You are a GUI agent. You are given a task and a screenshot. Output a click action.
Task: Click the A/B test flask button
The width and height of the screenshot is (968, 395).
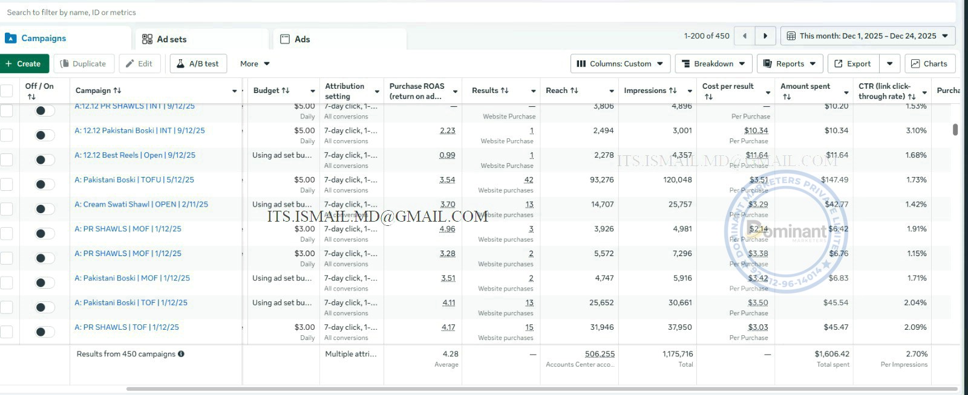(x=198, y=63)
